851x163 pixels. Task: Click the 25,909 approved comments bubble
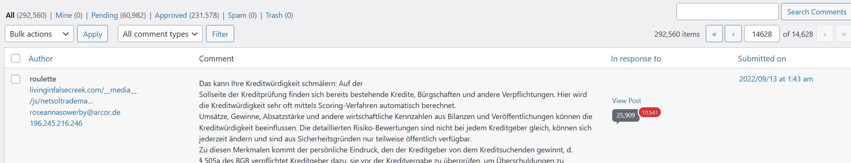[626, 115]
